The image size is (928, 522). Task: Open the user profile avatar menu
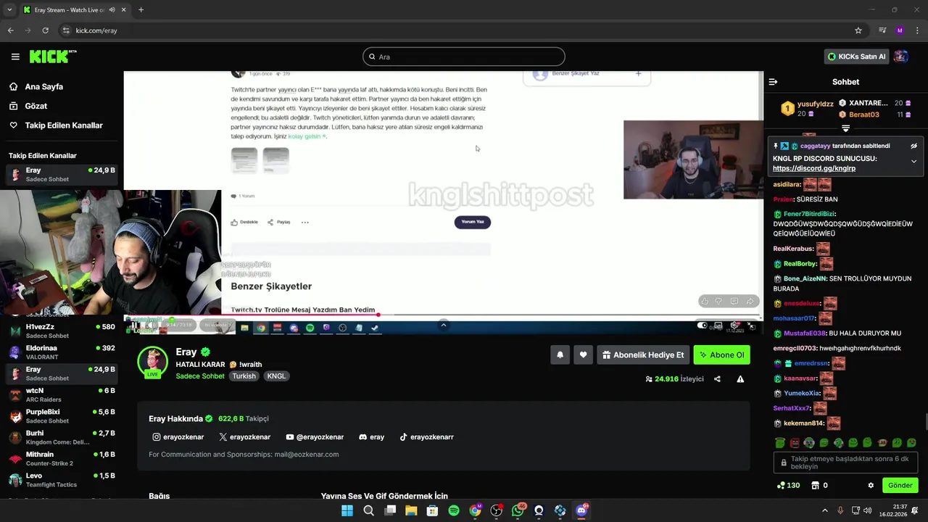click(x=901, y=57)
